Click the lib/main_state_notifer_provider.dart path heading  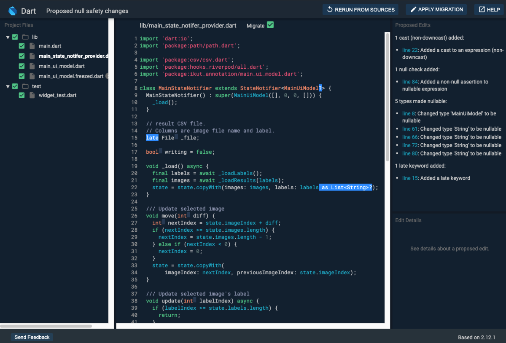click(188, 26)
